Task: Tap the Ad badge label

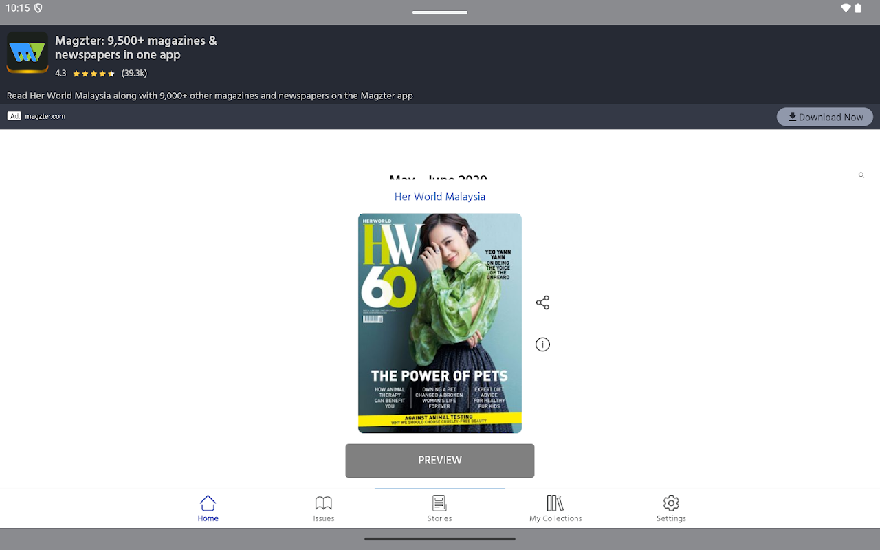Action: point(14,116)
